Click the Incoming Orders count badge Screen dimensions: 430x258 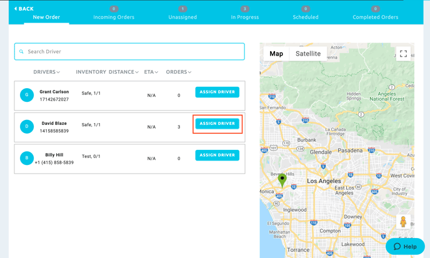[114, 9]
